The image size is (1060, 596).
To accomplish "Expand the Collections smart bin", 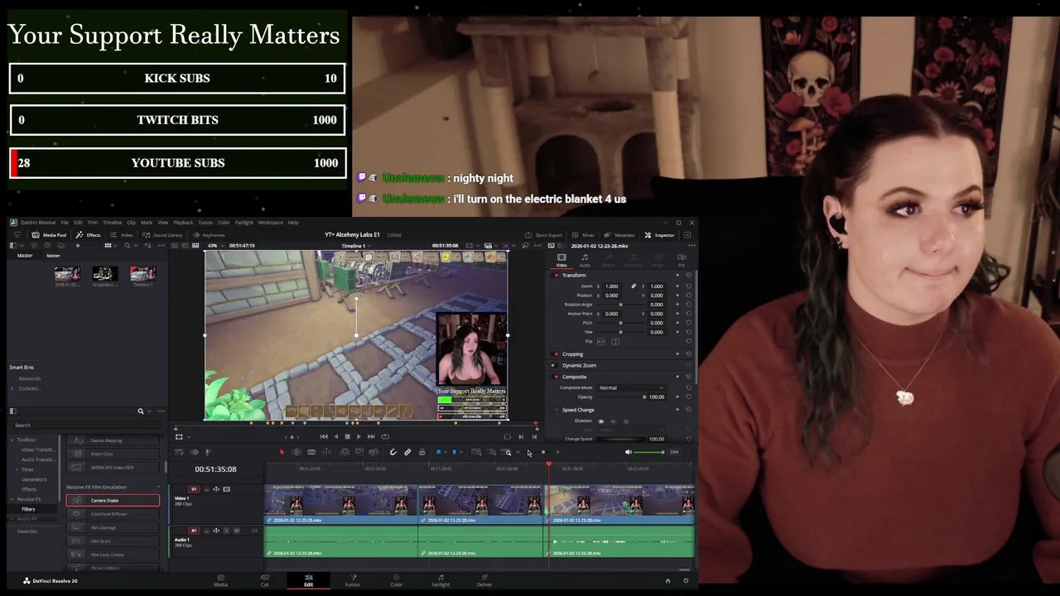I will pos(13,388).
